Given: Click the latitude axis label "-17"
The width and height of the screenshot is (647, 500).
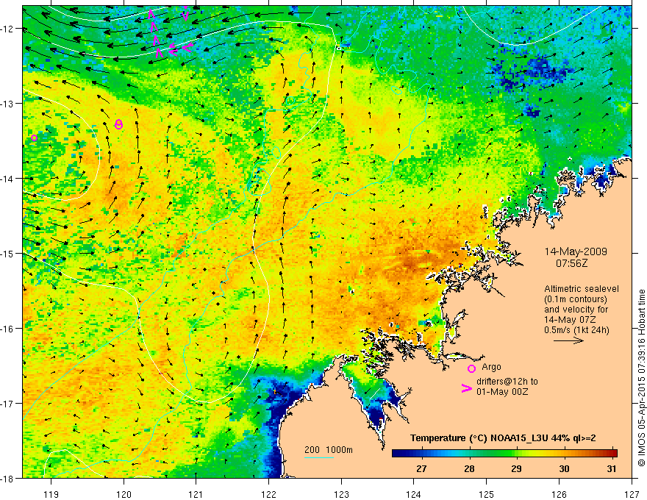Looking at the screenshot, I should click(8, 404).
